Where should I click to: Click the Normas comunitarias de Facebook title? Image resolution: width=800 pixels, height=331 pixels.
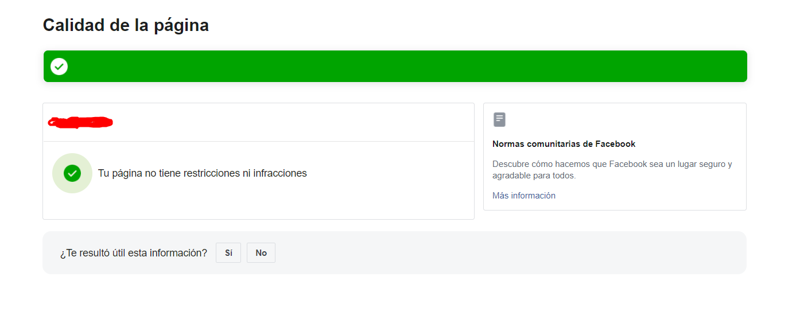pyautogui.click(x=564, y=144)
